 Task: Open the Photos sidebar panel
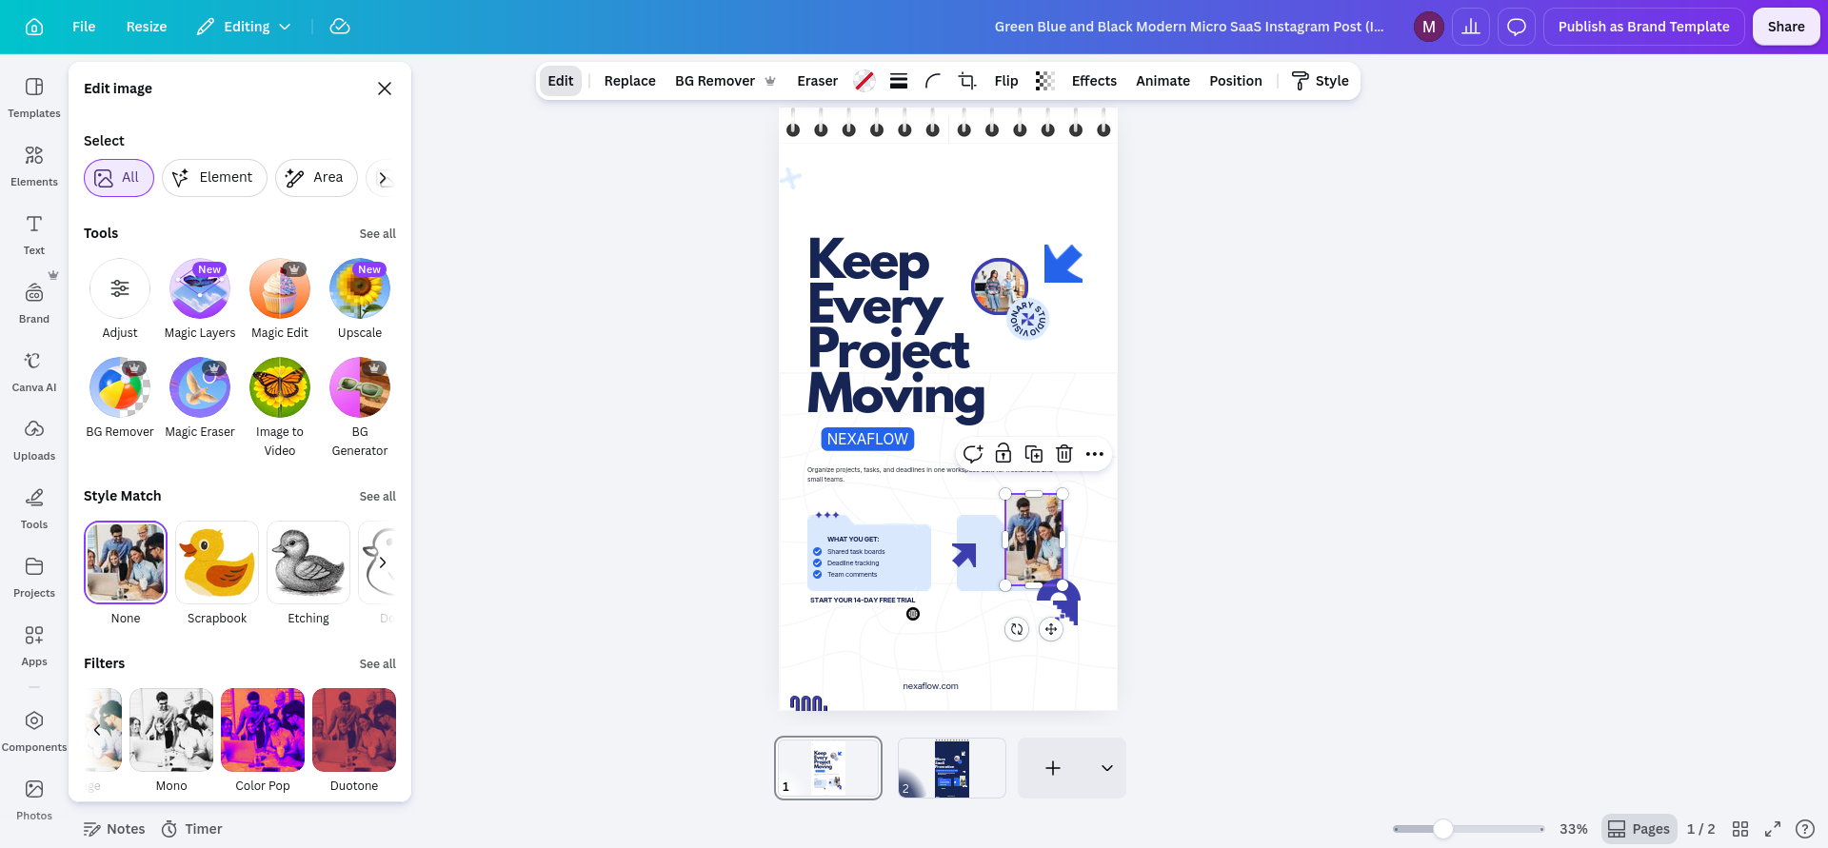(34, 800)
